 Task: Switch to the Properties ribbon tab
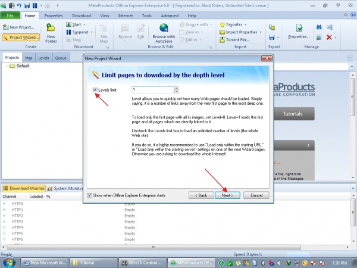click(54, 15)
